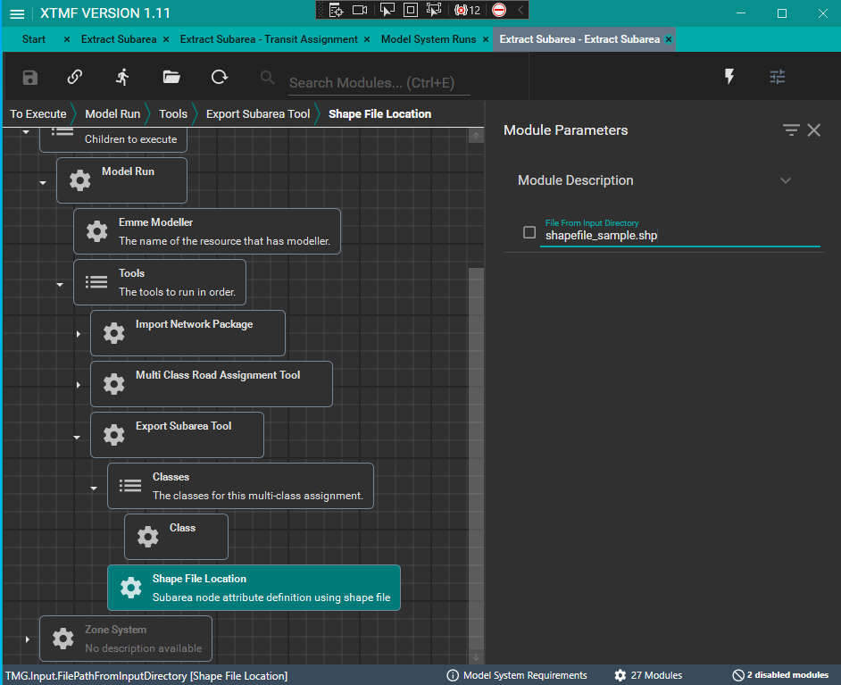Image resolution: width=841 pixels, height=685 pixels.
Task: Click the gear icon of Model Run module
Action: [80, 180]
